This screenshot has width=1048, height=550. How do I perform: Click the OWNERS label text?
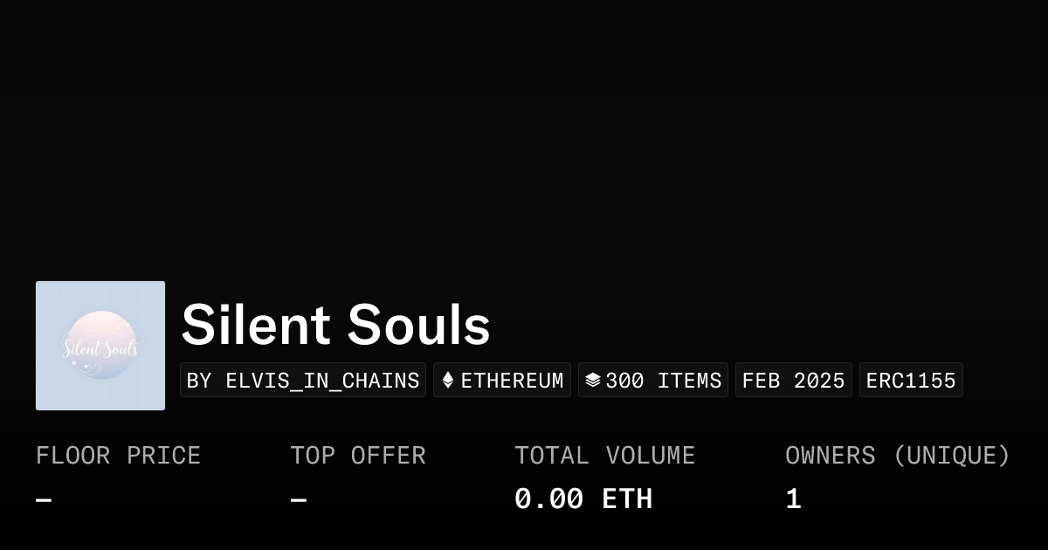click(830, 456)
